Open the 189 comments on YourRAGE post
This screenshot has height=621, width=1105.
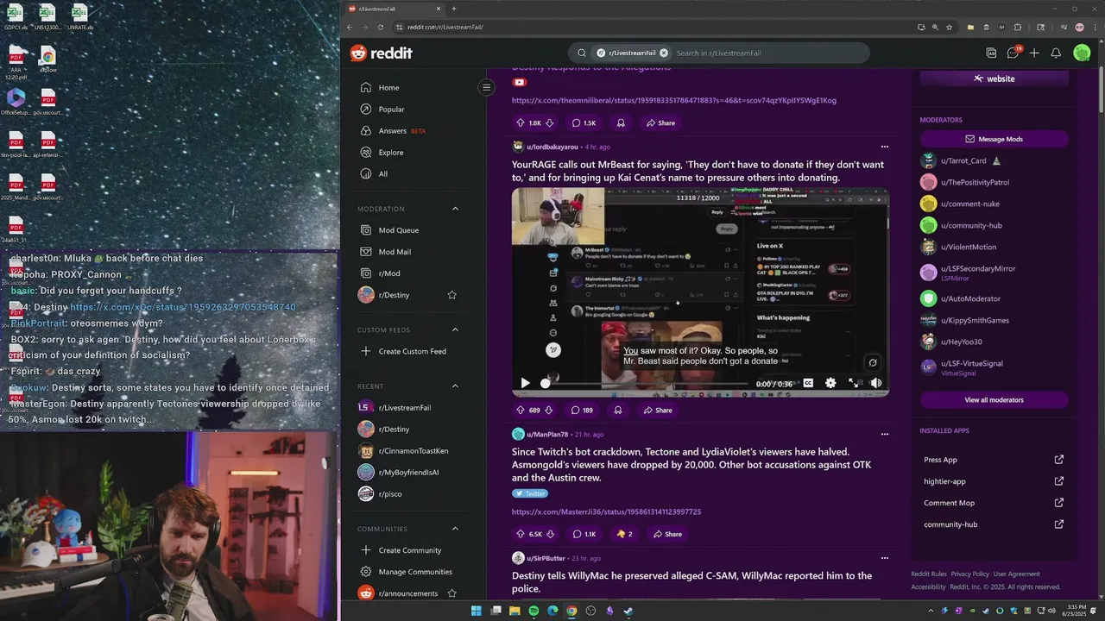click(x=582, y=411)
